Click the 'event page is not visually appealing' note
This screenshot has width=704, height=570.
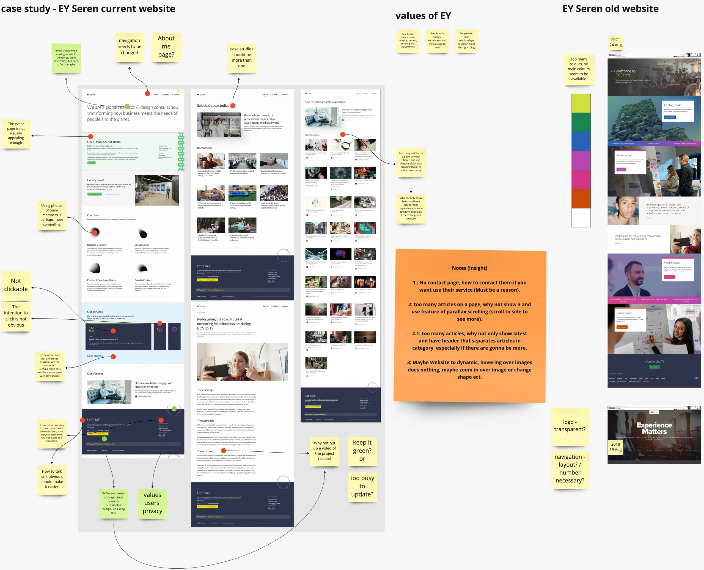(x=16, y=133)
